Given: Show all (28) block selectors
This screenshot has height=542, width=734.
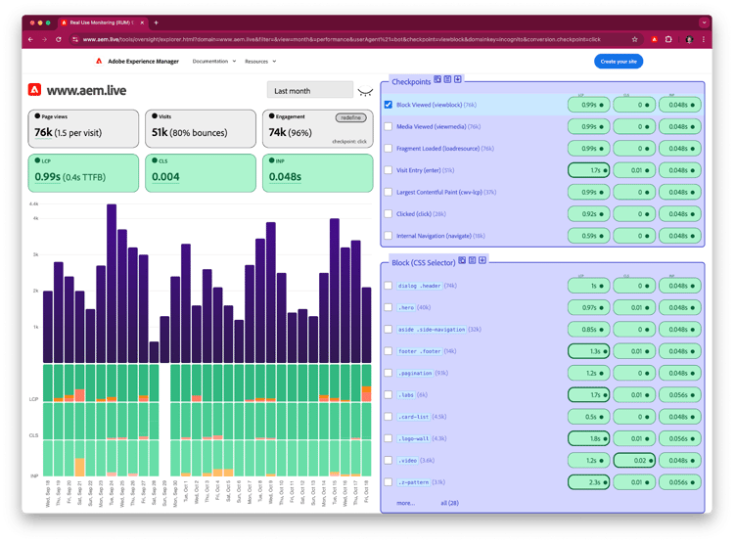Looking at the screenshot, I should point(449,503).
